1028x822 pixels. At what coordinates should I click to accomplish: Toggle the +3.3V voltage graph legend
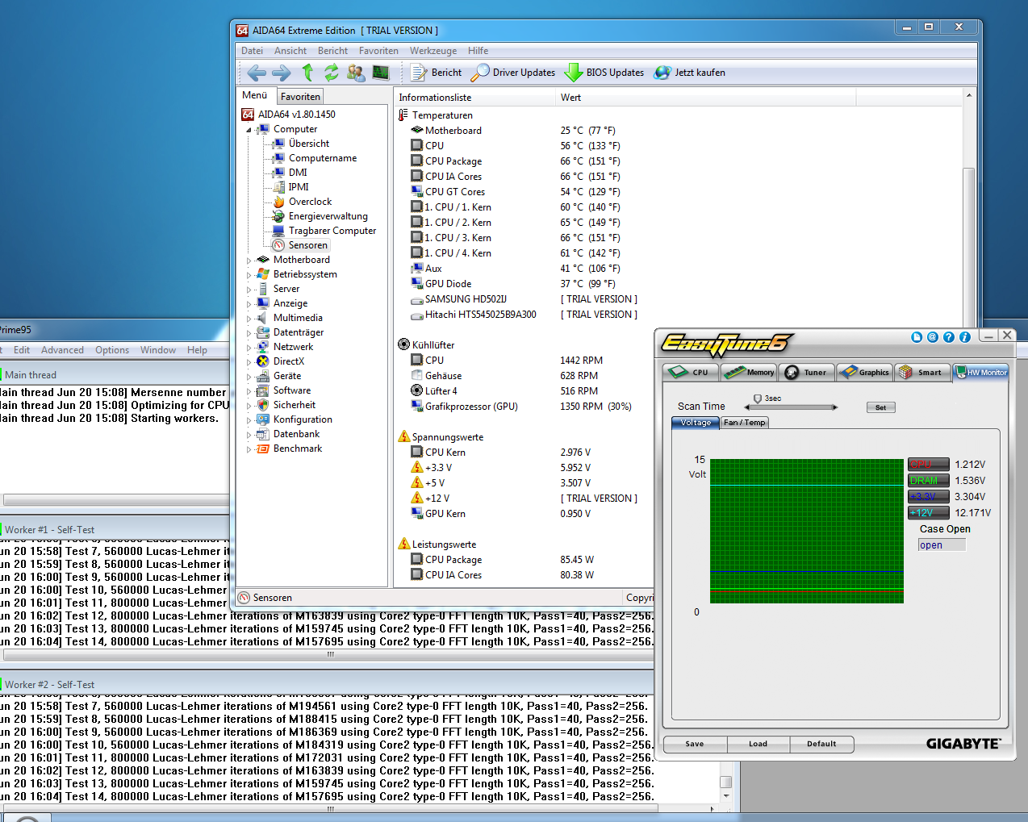[928, 497]
